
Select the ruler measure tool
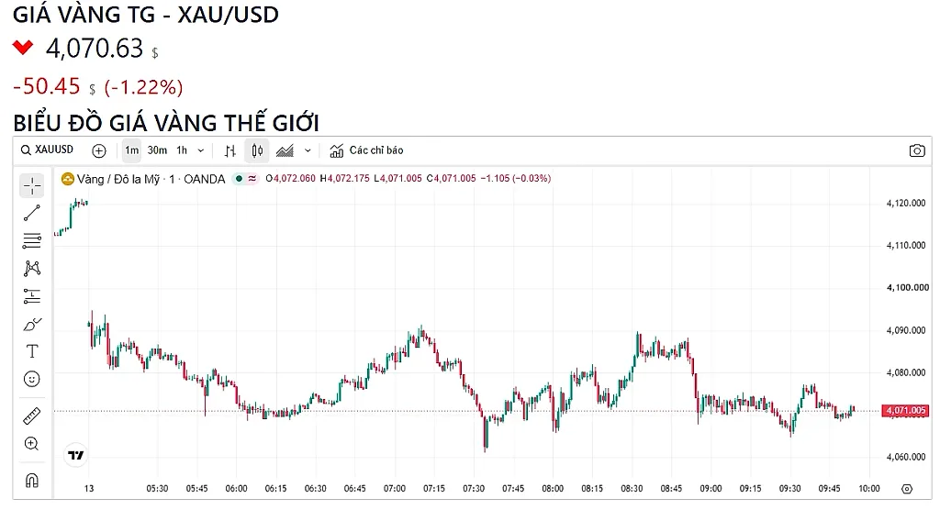[32, 416]
